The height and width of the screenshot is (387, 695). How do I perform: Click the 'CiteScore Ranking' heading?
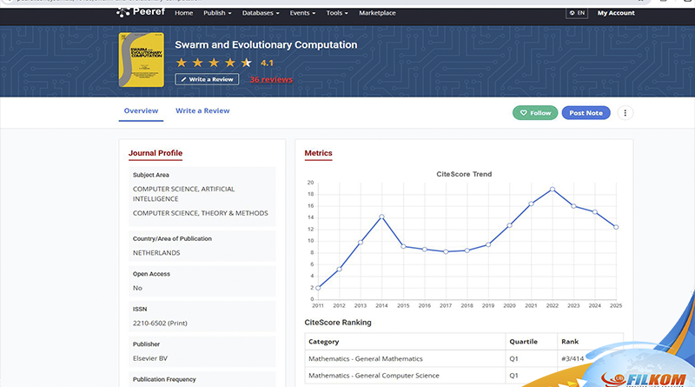pyautogui.click(x=338, y=323)
